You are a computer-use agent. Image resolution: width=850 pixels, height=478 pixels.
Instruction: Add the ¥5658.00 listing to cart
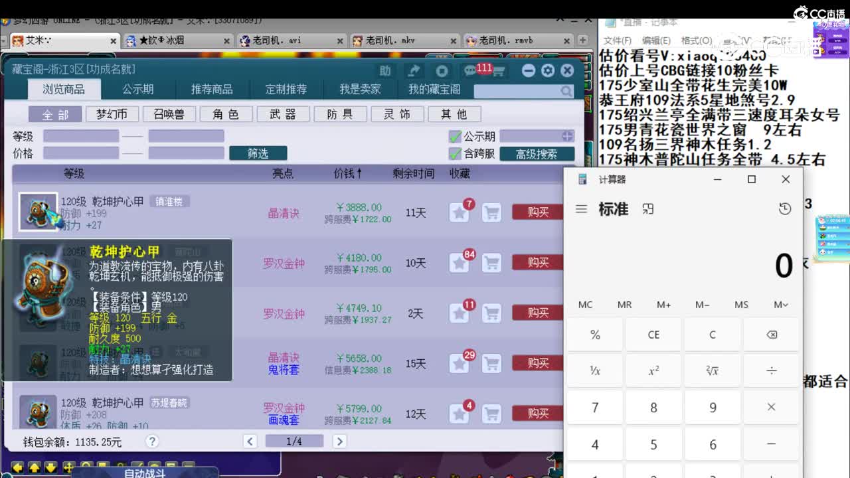[x=491, y=363]
